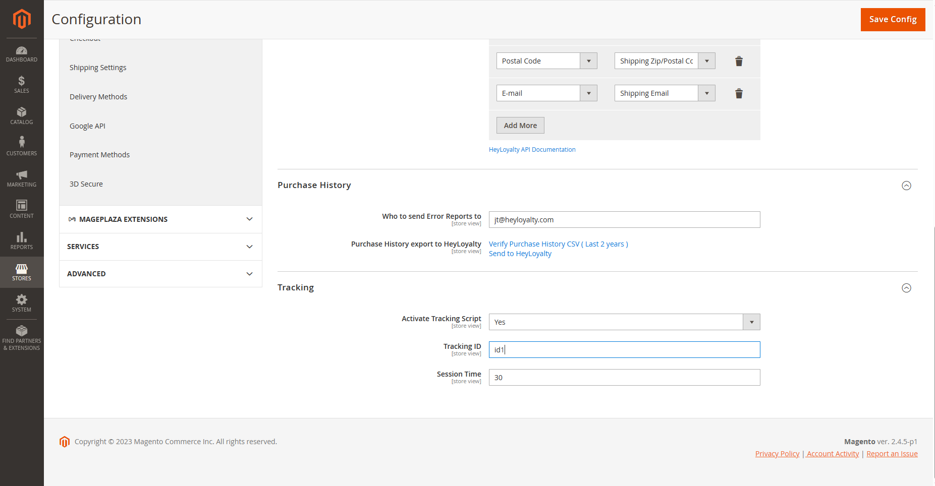Click the Purchase History heading
This screenshot has width=935, height=486.
coord(314,186)
